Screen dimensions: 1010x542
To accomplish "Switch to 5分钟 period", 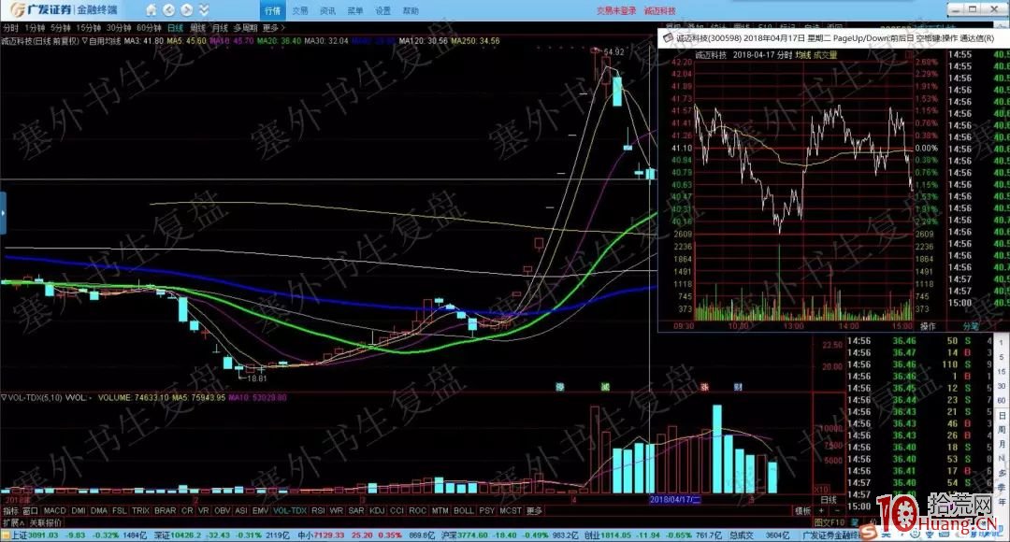I will [61, 28].
